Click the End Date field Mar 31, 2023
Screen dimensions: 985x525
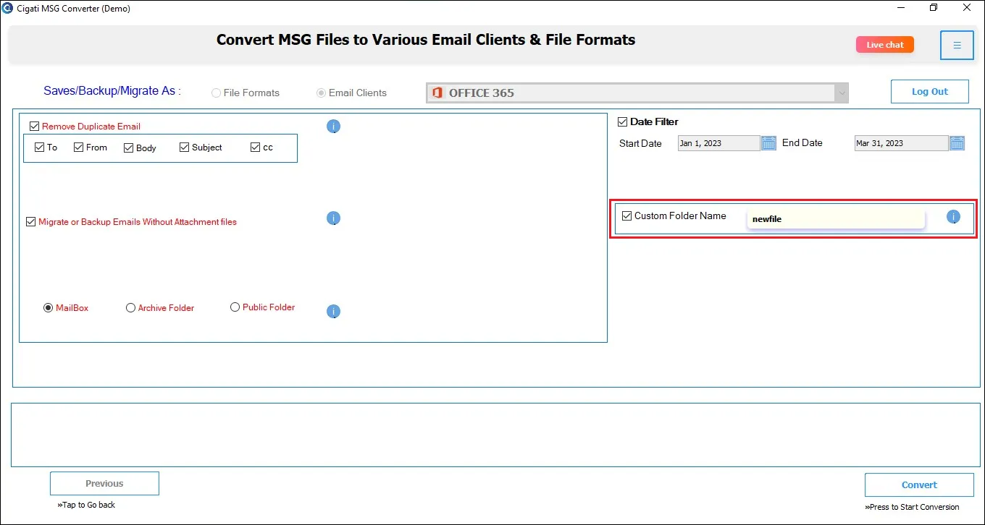click(902, 143)
